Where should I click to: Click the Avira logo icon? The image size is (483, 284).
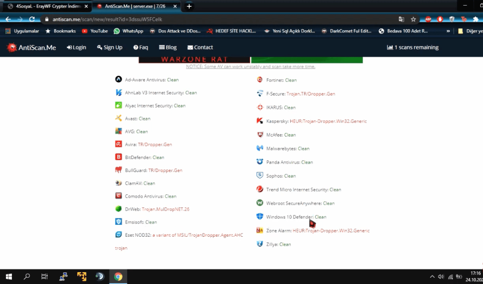(x=119, y=144)
